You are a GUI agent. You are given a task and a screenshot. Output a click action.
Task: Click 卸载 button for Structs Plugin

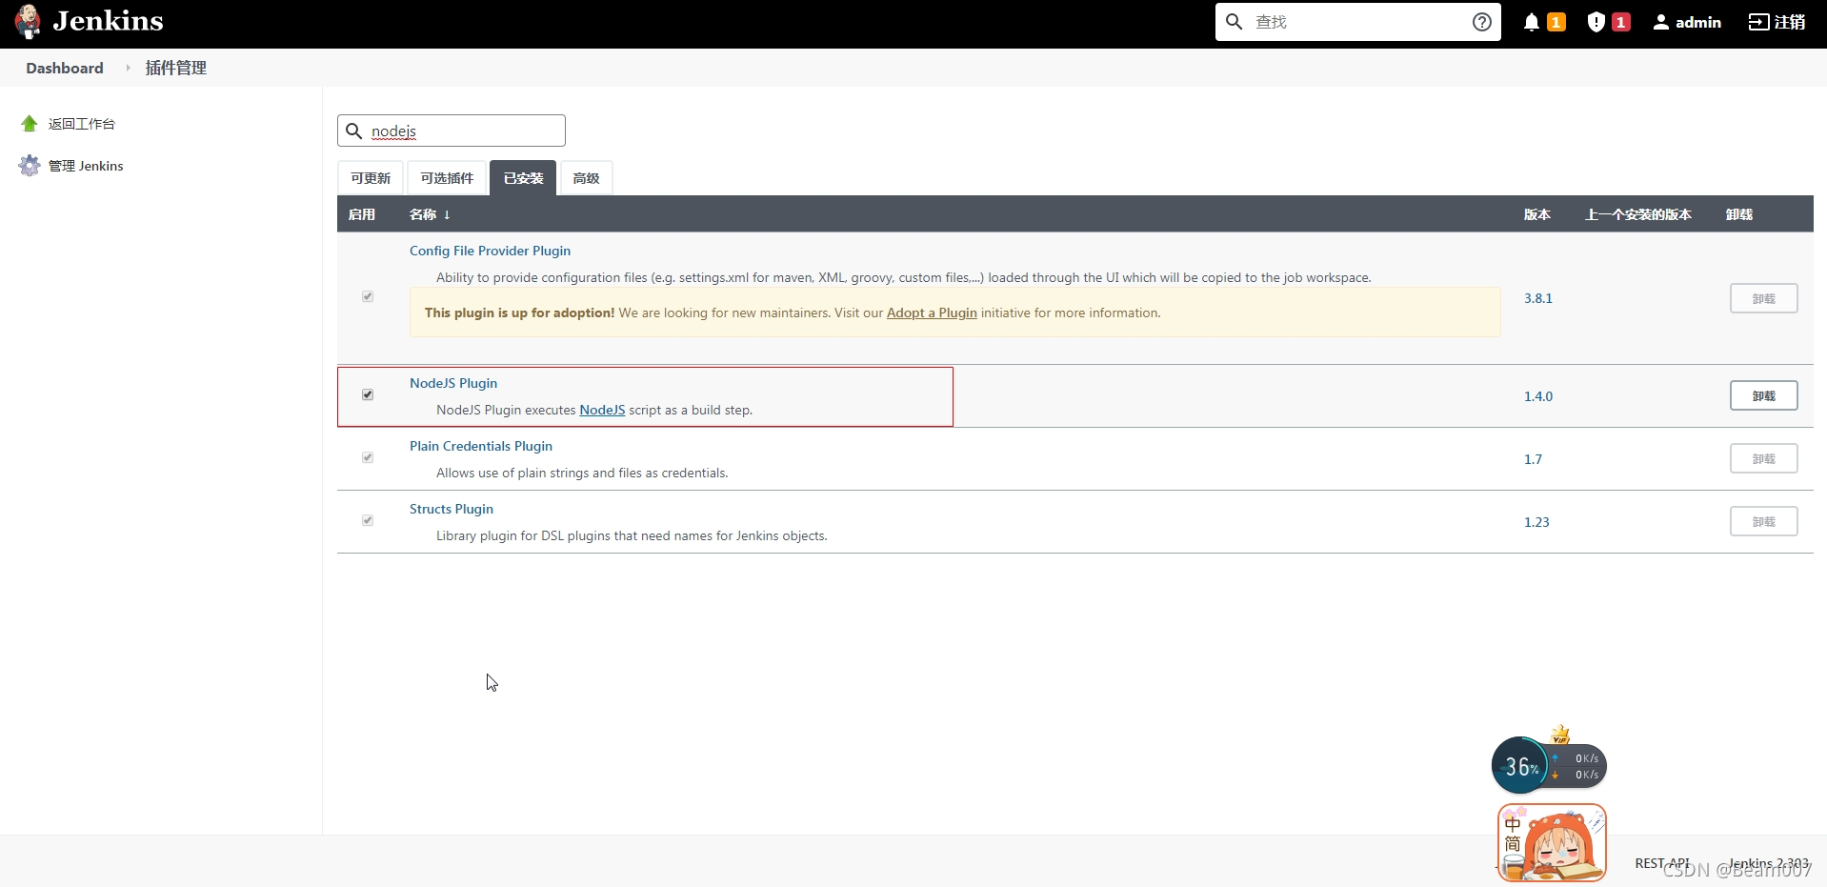[1763, 521]
